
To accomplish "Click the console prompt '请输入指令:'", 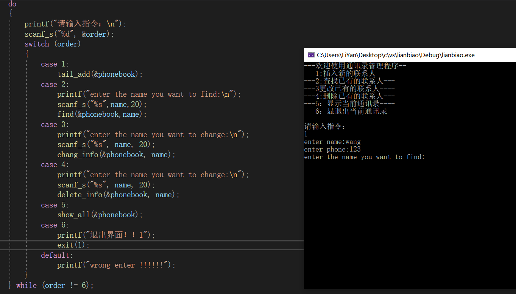I will [x=325, y=126].
